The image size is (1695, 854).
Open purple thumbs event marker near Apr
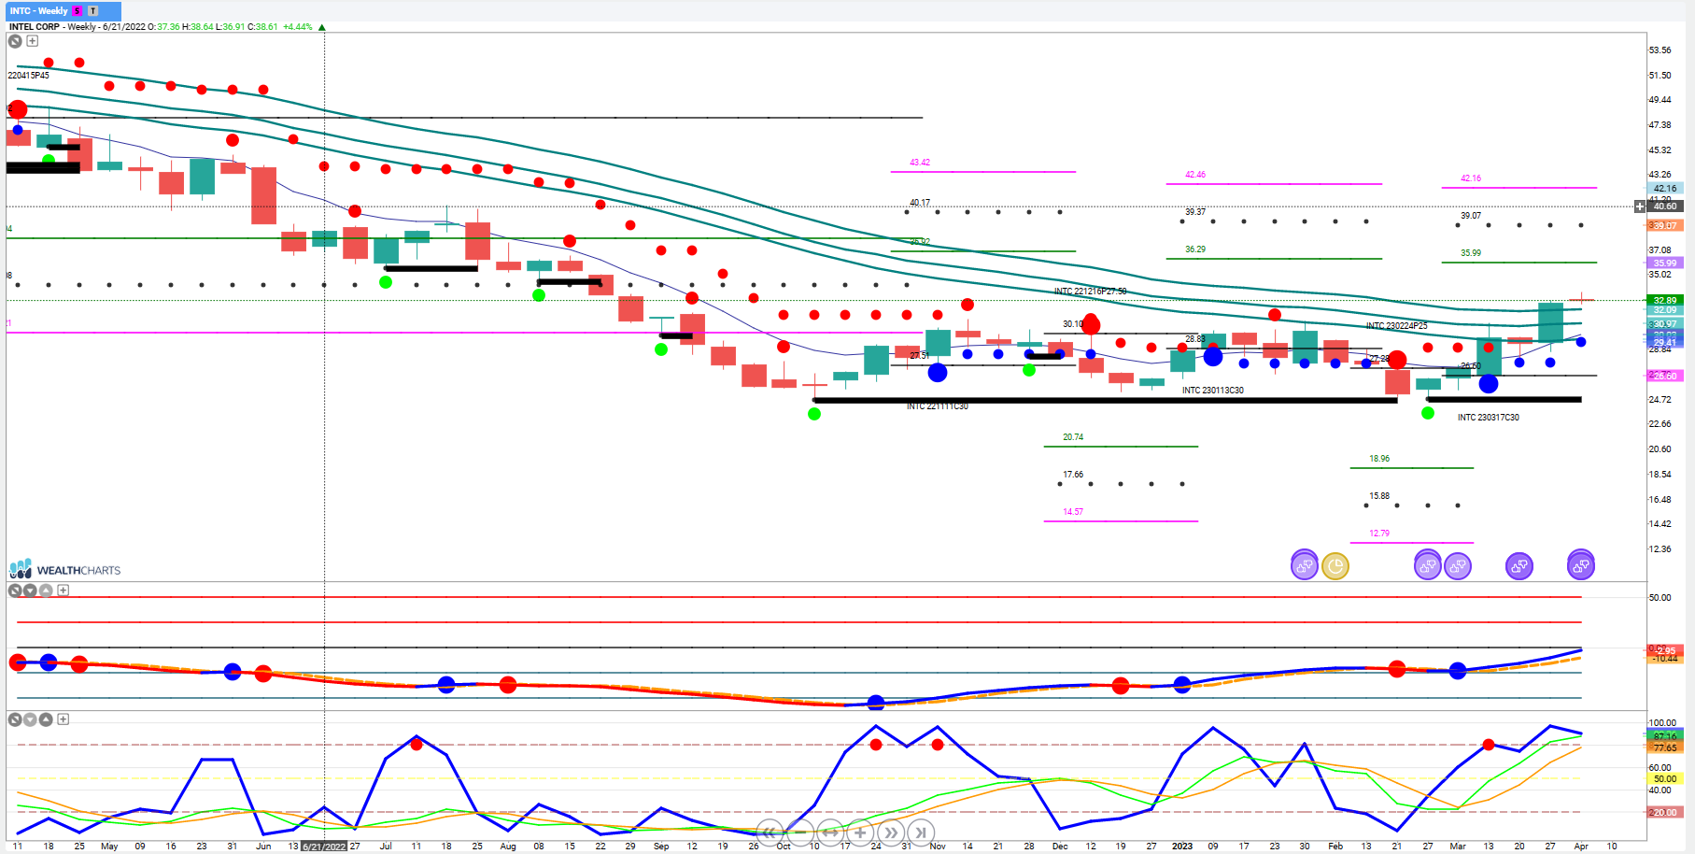click(1581, 565)
